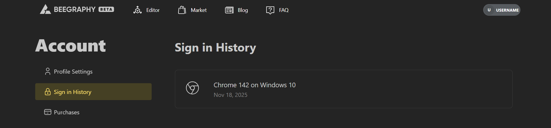Screen dimensions: 551x128
Task: Click the Sign in History lock icon
Action: pyautogui.click(x=48, y=92)
